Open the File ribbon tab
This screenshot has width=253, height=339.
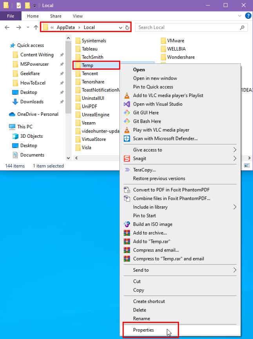pos(11,16)
